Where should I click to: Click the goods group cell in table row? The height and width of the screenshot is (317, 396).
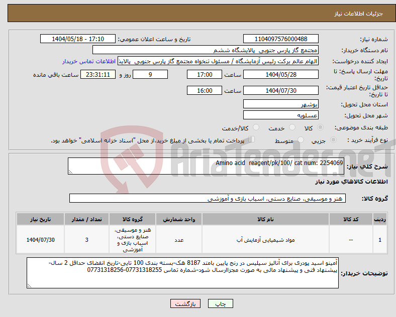coord(132,240)
